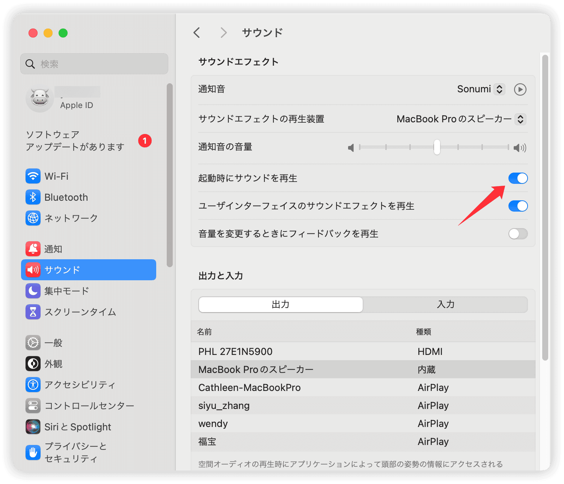The height and width of the screenshot is (484, 564).
Task: Click the 外観 appearance icon
Action: click(x=33, y=364)
